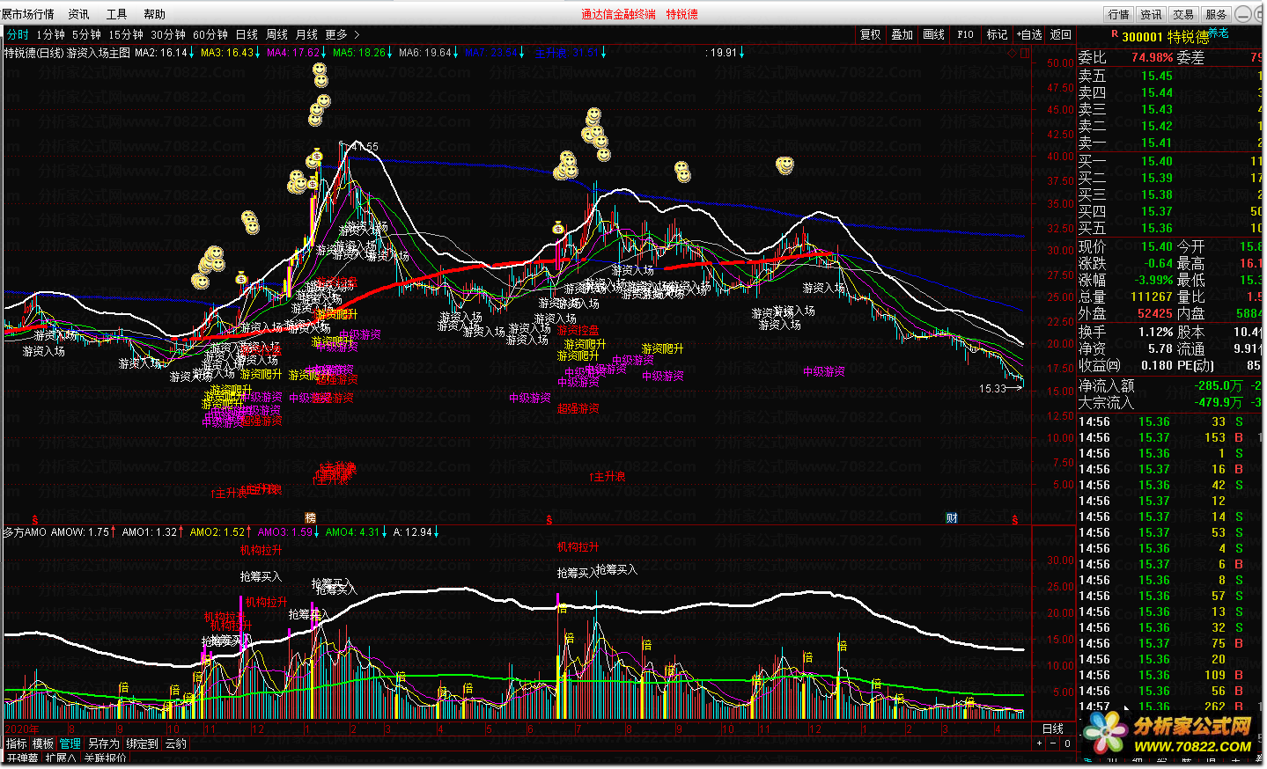Open the 扩展市场行情 menu
The height and width of the screenshot is (769, 1267).
pos(27,14)
